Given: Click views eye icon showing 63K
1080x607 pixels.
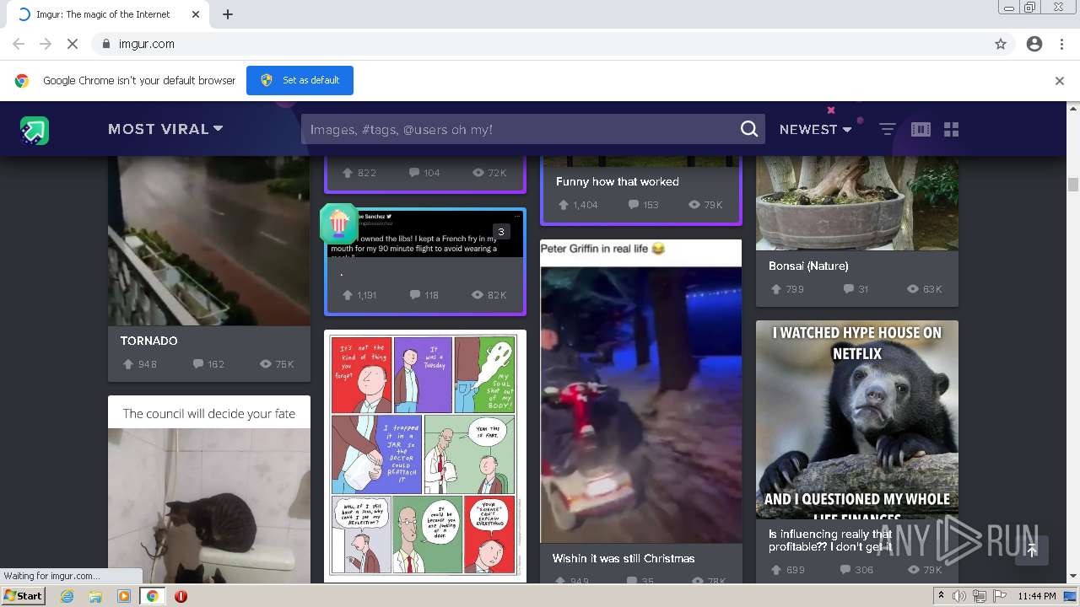Looking at the screenshot, I should (x=912, y=288).
